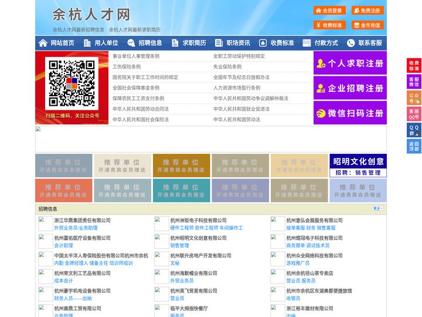Open the 收银员 job link
This screenshot has width=422, height=317.
[293, 298]
